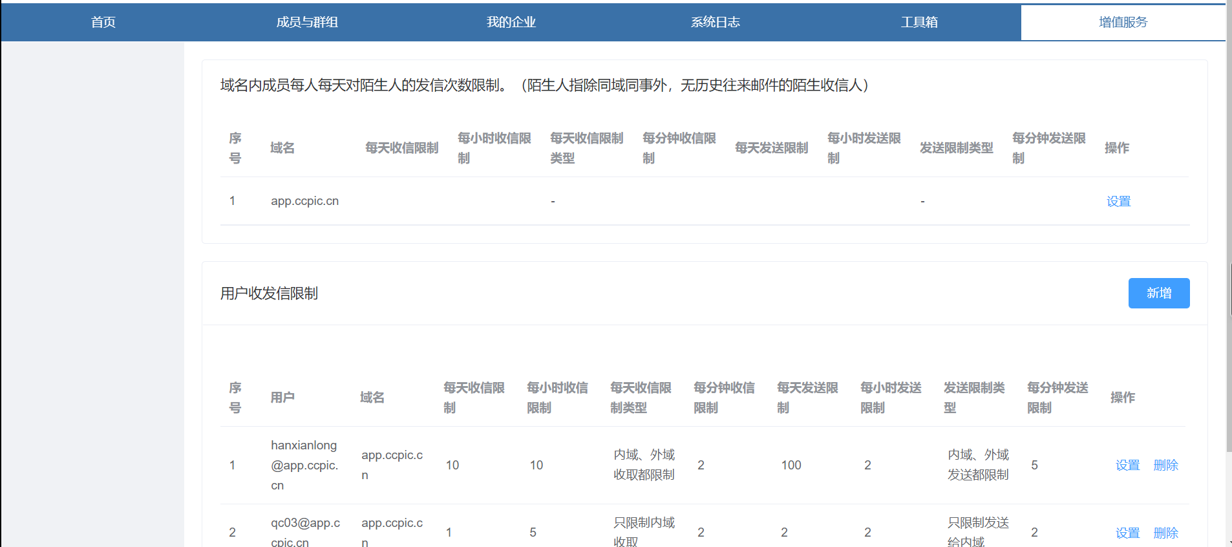This screenshot has height=547, width=1232.
Task: Click 发送限制类型 header in domain table
Action: pyautogui.click(x=956, y=148)
